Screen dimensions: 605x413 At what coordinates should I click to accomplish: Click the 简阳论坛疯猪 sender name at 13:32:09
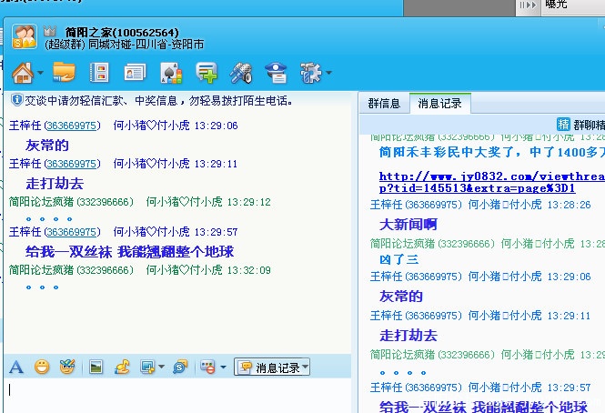click(x=41, y=270)
